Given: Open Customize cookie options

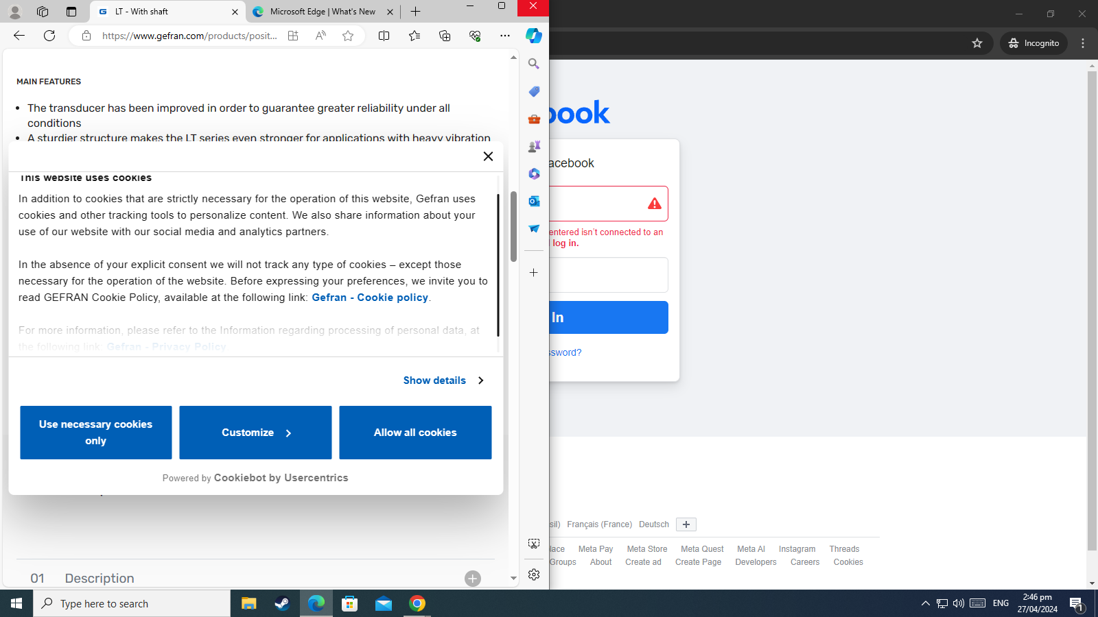Looking at the screenshot, I should tap(255, 433).
